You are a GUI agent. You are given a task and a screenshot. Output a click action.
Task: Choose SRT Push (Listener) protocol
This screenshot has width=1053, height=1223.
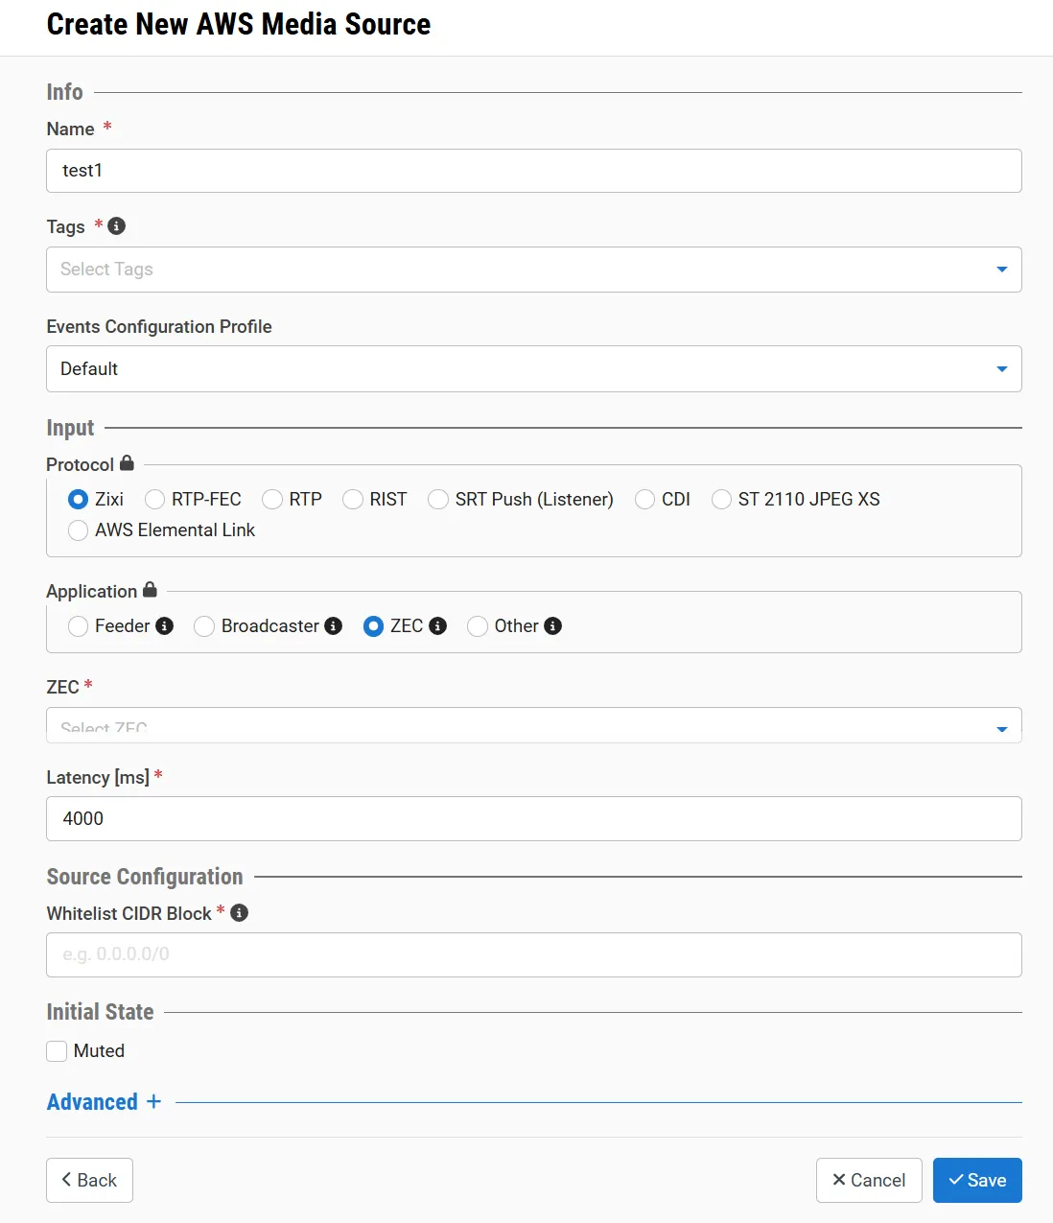[x=438, y=500]
